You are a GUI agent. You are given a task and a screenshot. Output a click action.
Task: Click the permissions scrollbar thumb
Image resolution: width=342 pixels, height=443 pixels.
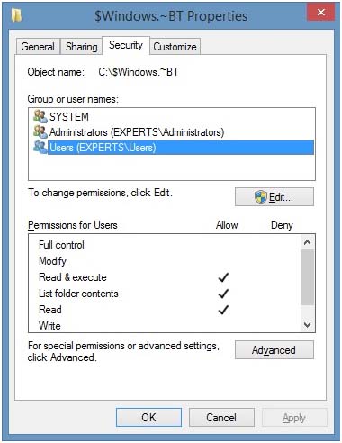[307, 278]
